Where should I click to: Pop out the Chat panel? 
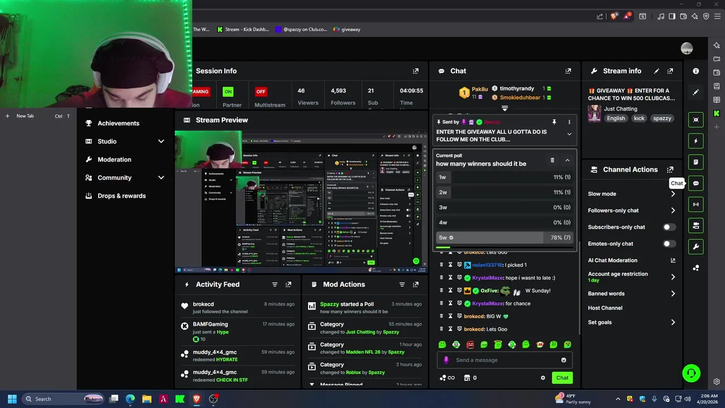tap(568, 71)
